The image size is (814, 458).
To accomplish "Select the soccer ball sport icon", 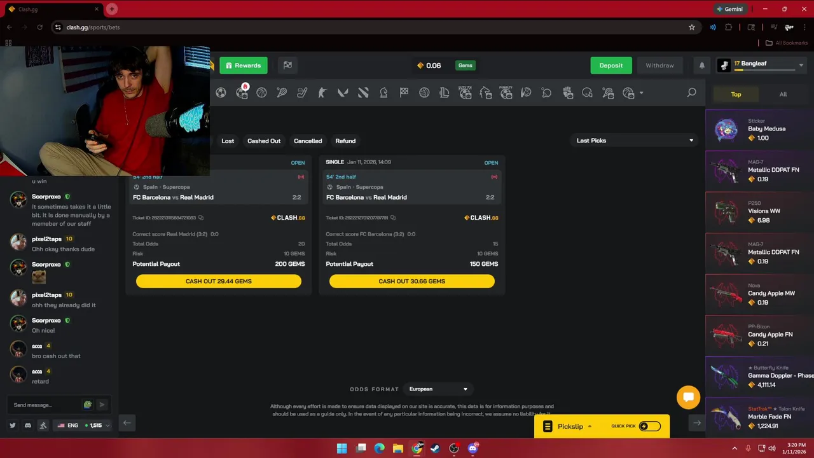I will pos(221,93).
